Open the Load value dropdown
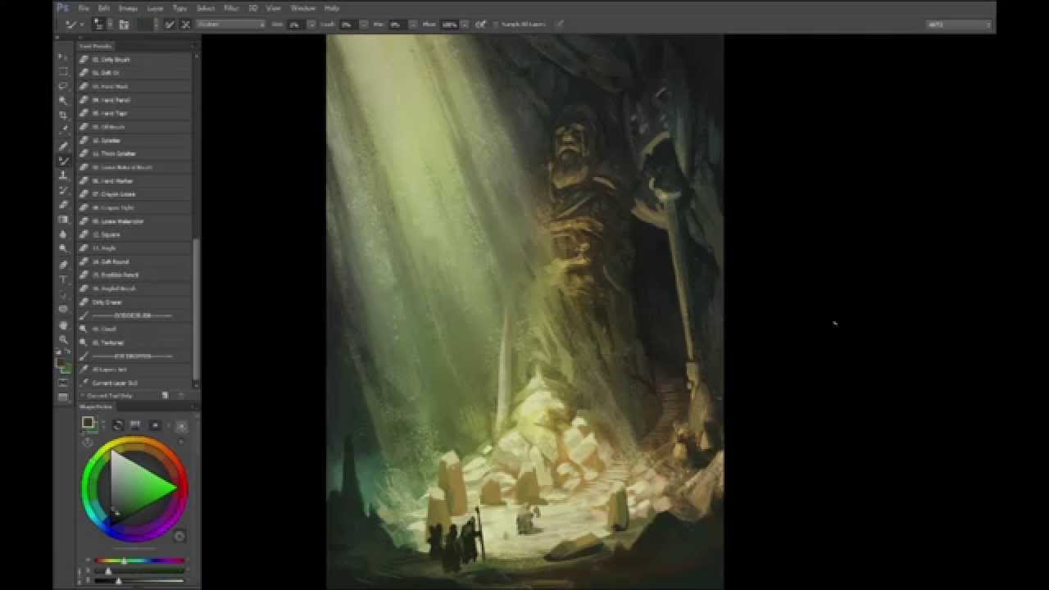This screenshot has height=590, width=1049. click(x=363, y=25)
